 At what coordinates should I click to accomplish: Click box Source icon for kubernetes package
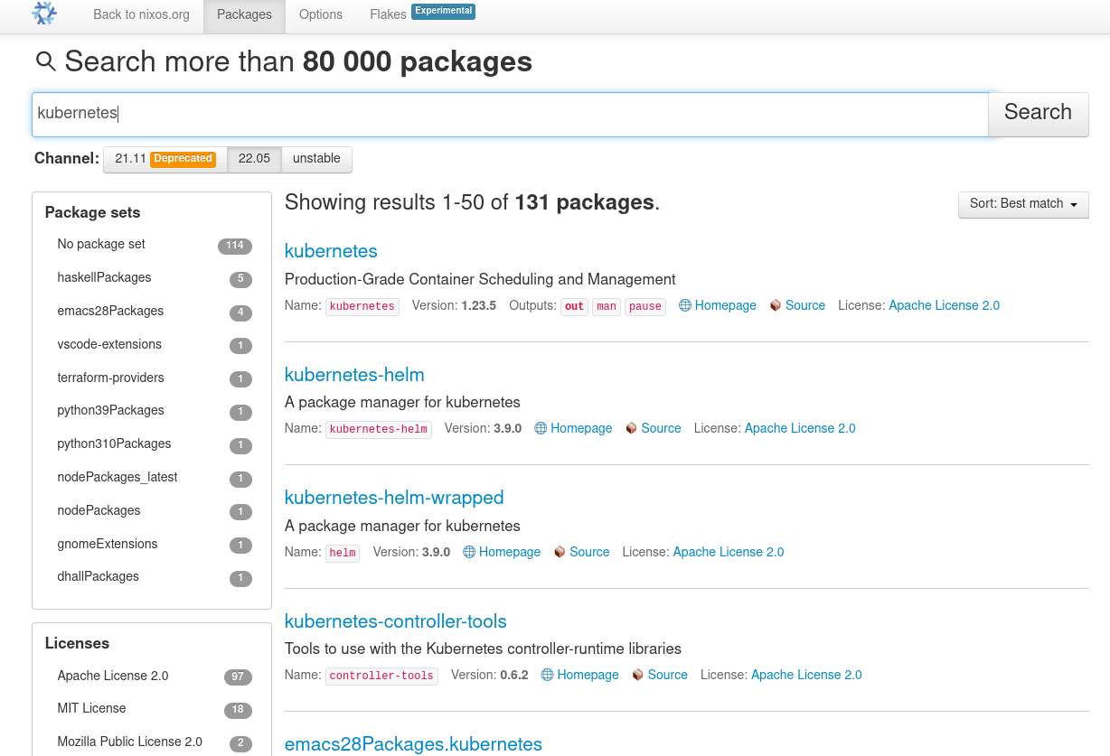[776, 306]
